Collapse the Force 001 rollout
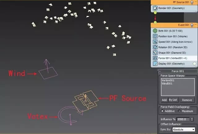The width and height of the screenshot is (198, 134). pos(160,71)
